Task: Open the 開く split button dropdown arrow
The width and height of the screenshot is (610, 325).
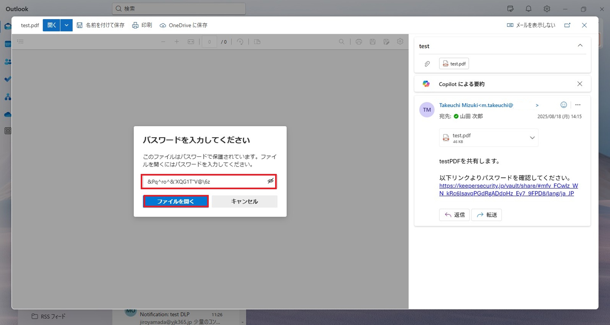Action: [66, 25]
